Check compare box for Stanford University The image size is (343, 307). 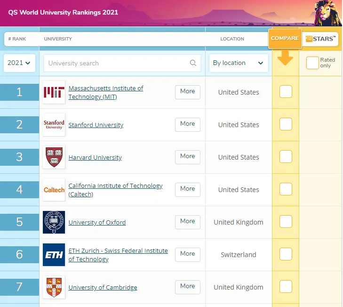coord(286,124)
